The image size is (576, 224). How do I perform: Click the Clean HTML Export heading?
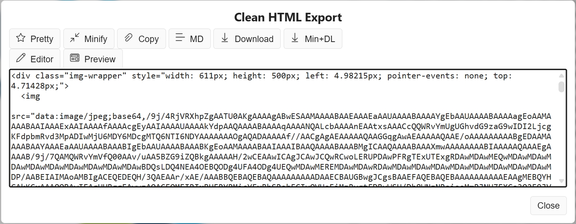288,17
